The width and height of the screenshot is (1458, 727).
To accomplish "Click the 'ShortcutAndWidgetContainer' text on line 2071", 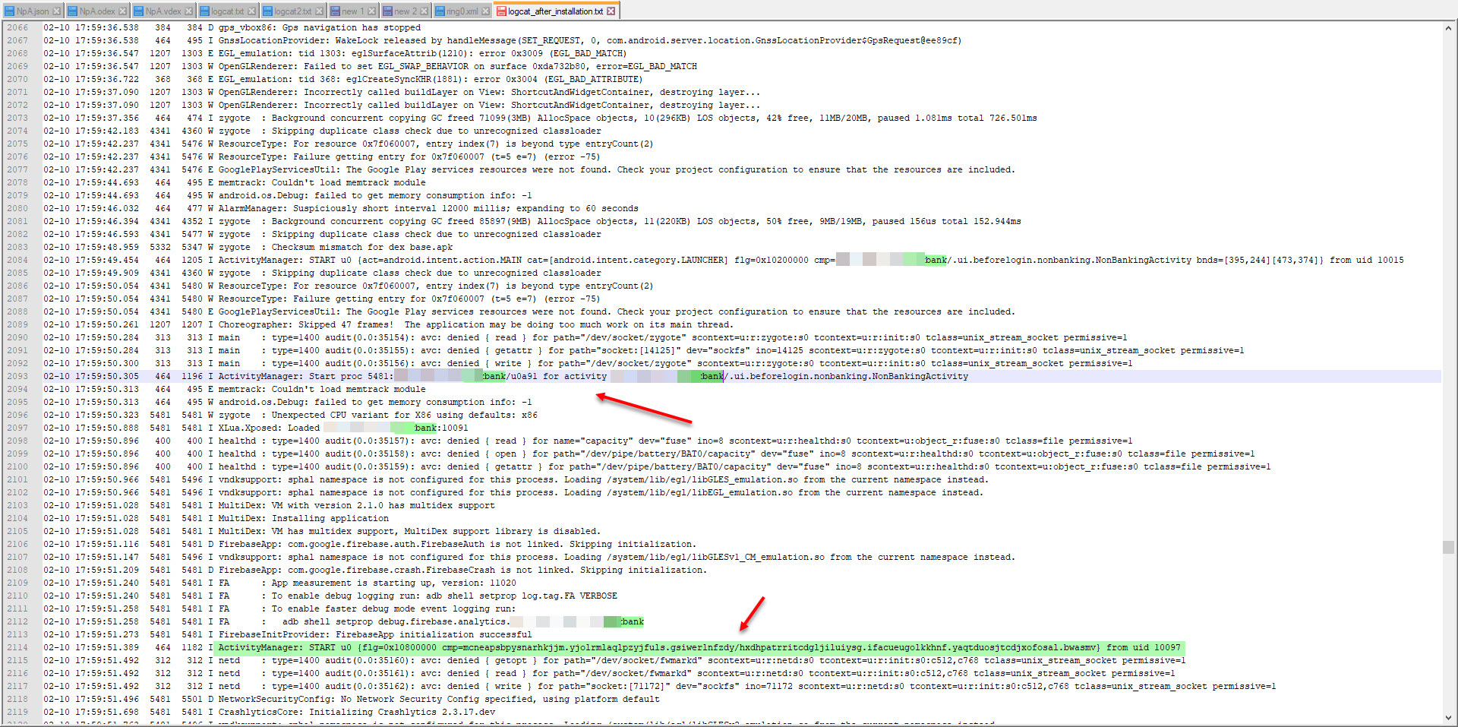I will tap(579, 92).
